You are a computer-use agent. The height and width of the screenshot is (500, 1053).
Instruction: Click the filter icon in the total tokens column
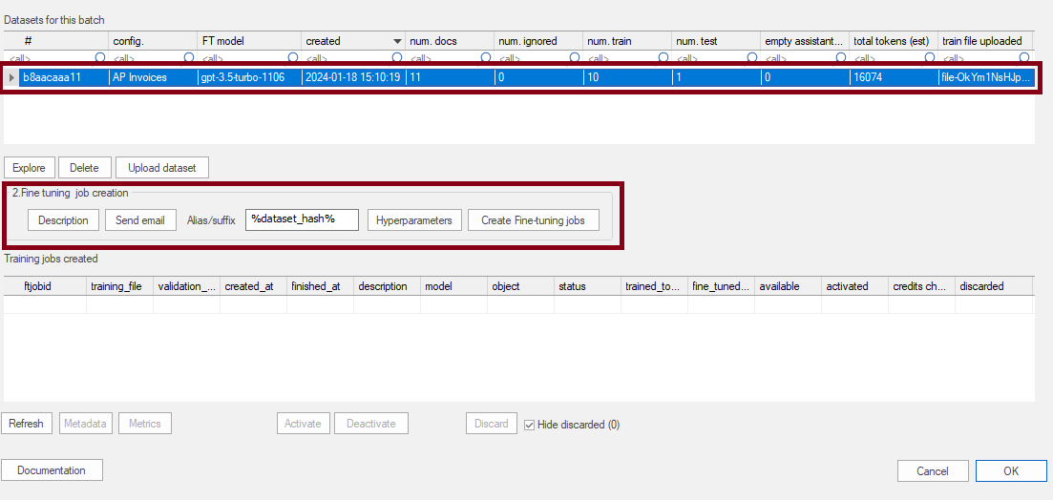929,58
